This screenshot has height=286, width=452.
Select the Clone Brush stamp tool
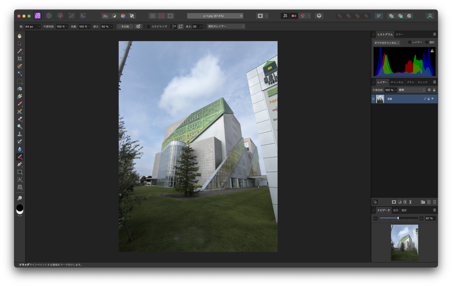pyautogui.click(x=20, y=134)
